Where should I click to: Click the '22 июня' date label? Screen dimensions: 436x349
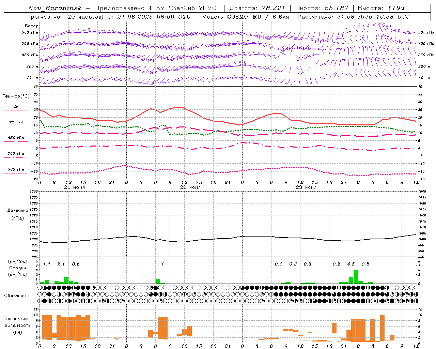tap(190, 187)
